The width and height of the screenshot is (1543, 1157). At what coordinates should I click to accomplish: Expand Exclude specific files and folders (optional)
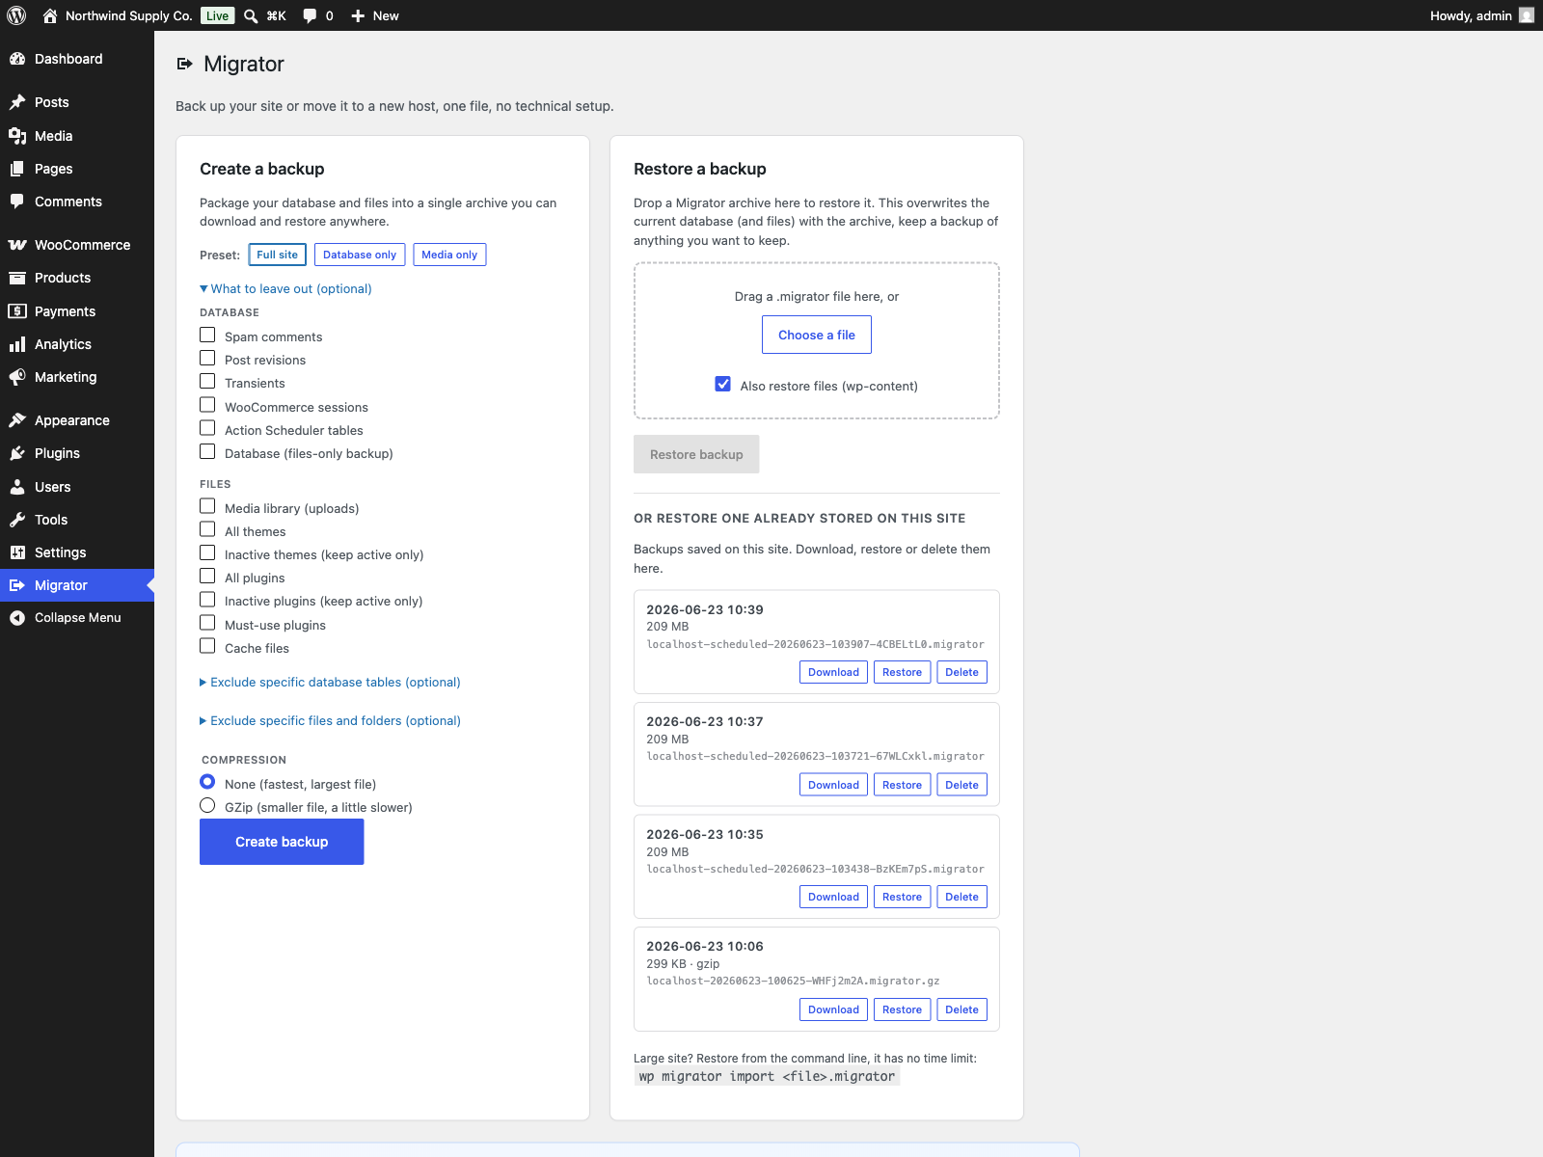(x=330, y=720)
